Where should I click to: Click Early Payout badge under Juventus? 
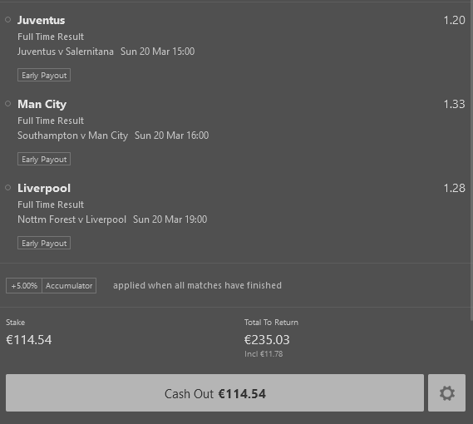[x=44, y=75]
